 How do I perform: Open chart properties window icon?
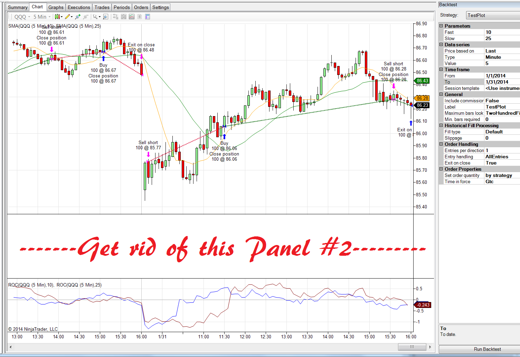[148, 17]
